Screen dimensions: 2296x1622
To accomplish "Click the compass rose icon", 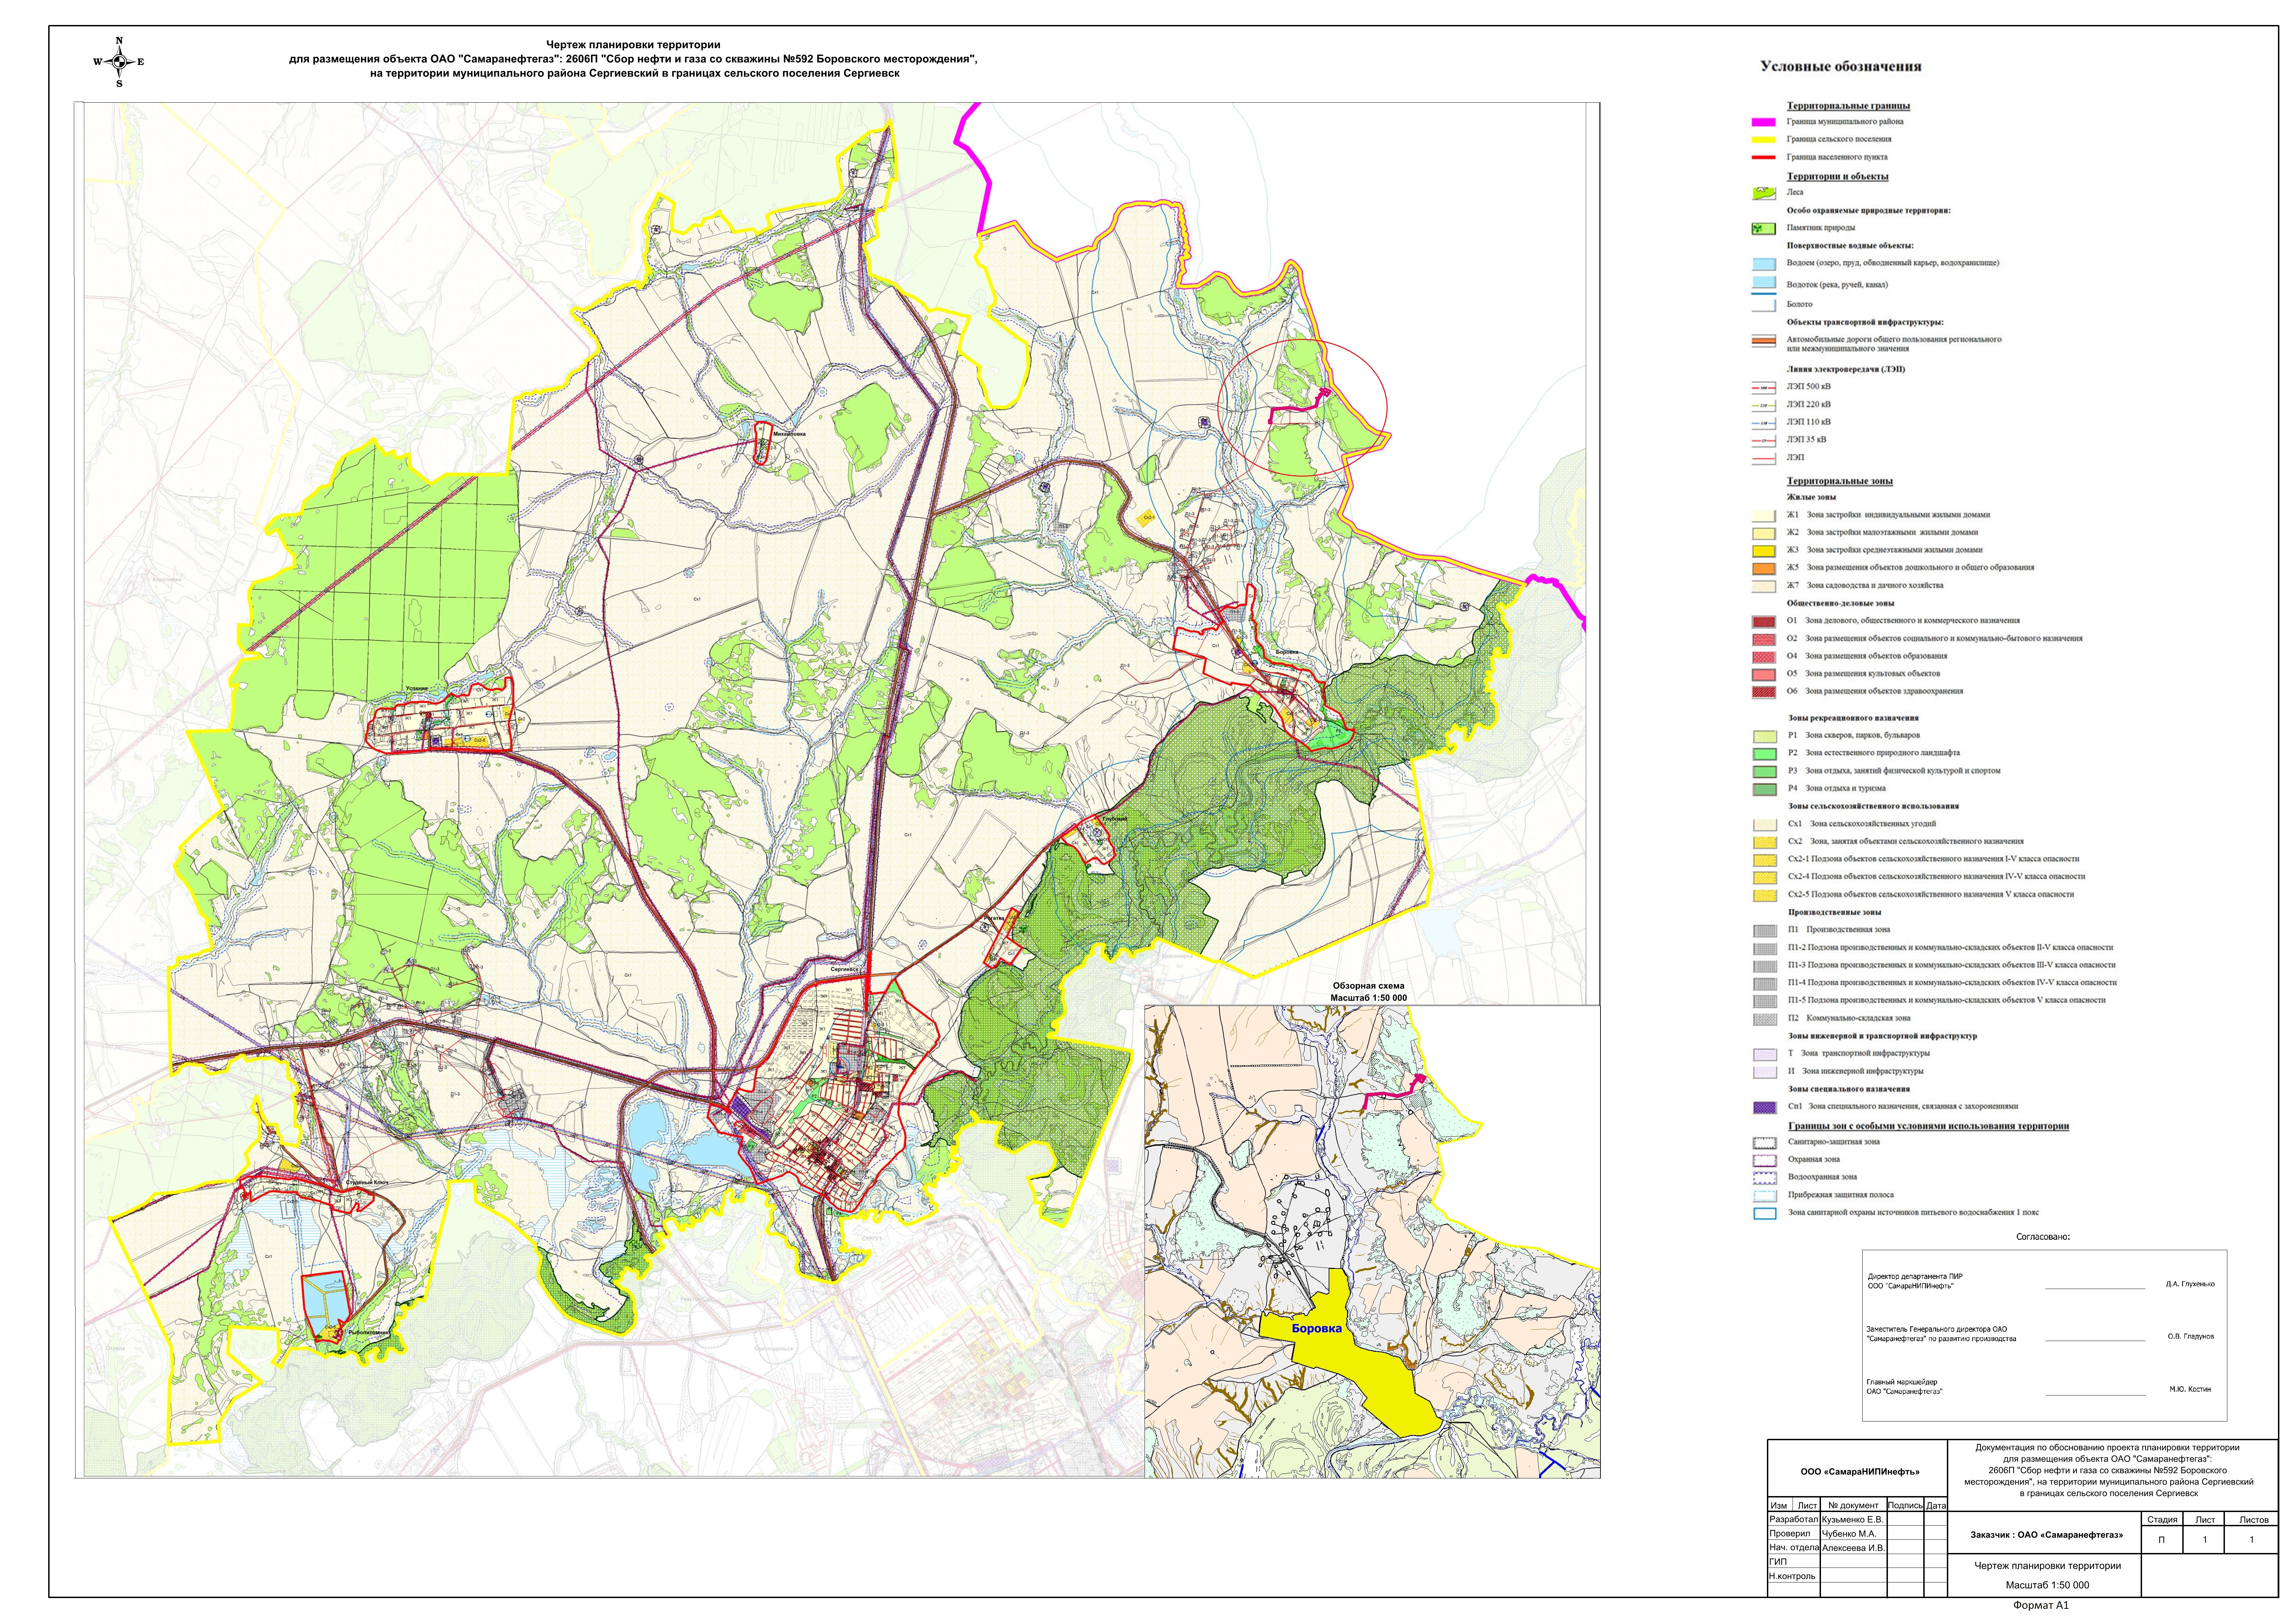I will point(119,62).
